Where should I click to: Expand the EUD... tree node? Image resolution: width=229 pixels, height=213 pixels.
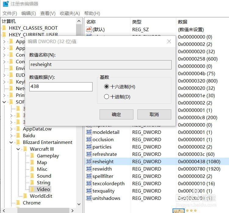[4, 75]
